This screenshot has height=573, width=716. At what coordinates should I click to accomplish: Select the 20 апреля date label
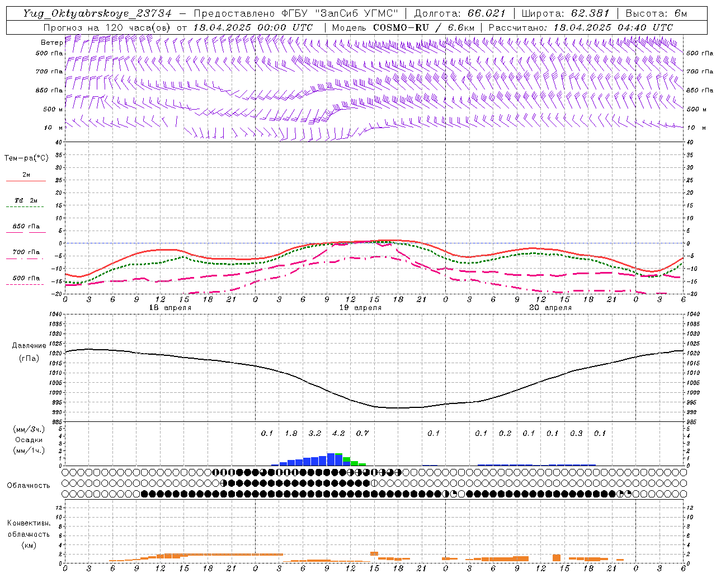pos(550,308)
